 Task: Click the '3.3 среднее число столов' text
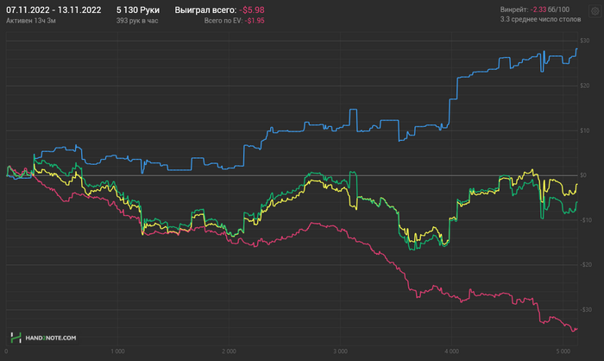(540, 19)
